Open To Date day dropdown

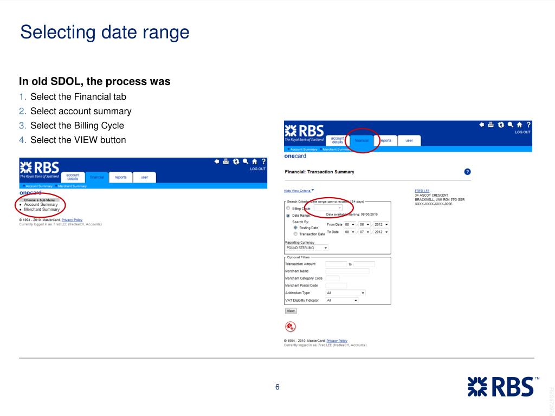(x=350, y=232)
